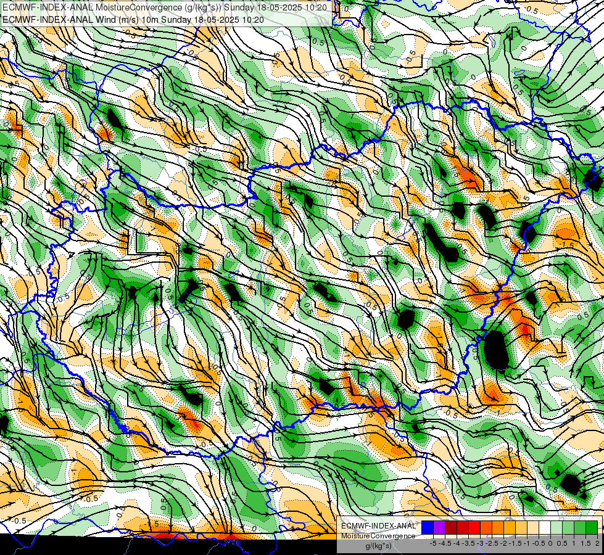Click the blue legend swatch below -5
Image resolution: width=604 pixels, height=555 pixels.
pos(428,528)
